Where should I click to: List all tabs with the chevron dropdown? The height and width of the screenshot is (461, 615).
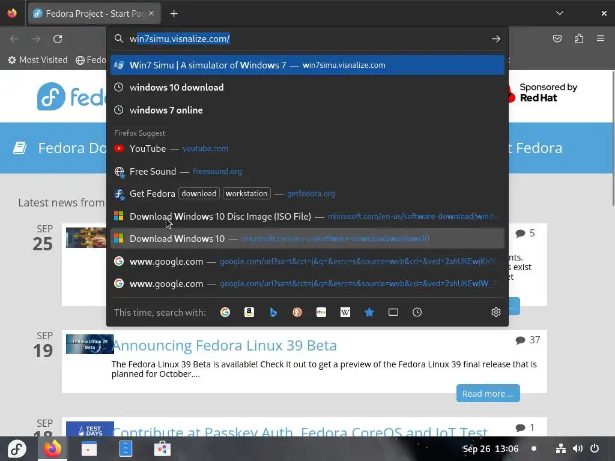click(560, 13)
